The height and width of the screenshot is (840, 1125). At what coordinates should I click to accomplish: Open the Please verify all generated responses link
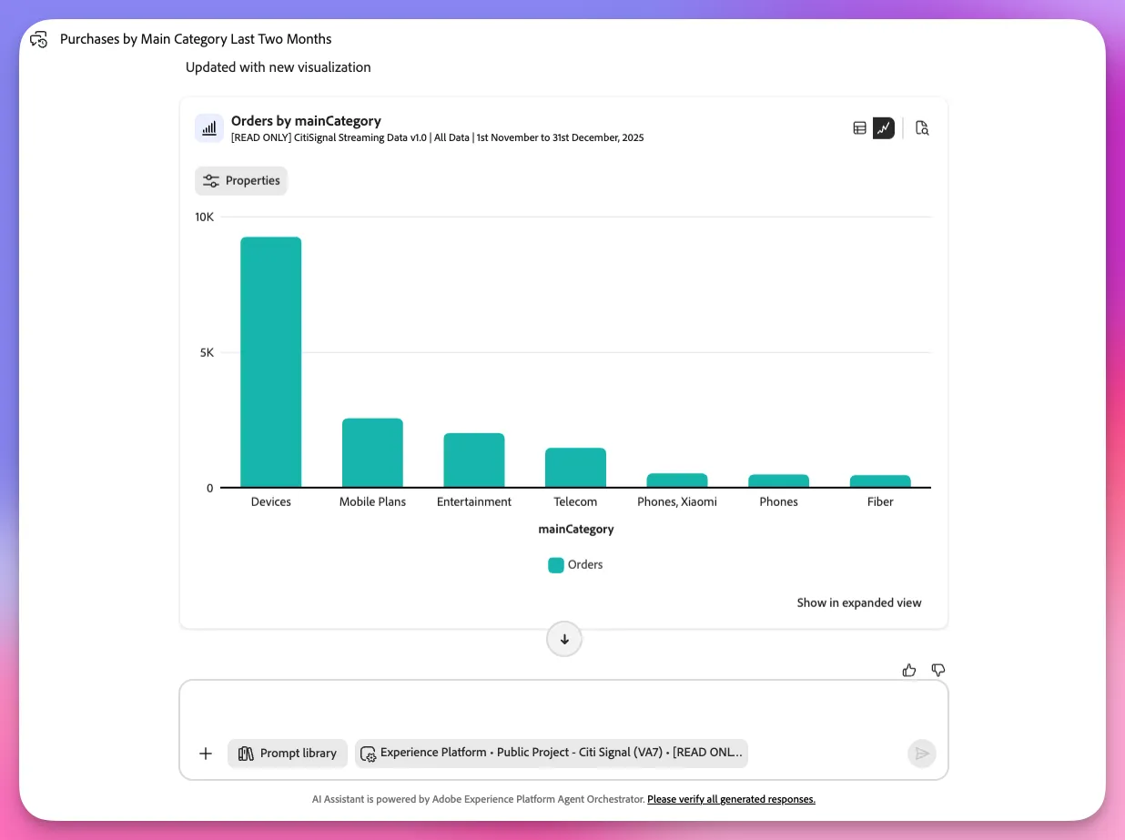(x=731, y=799)
